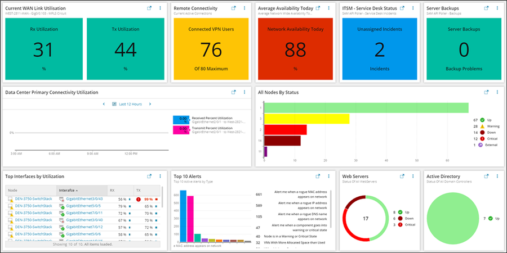Click pink Transmit Percent Utilization swatch
This screenshot has height=253, width=507.
pyautogui.click(x=181, y=130)
